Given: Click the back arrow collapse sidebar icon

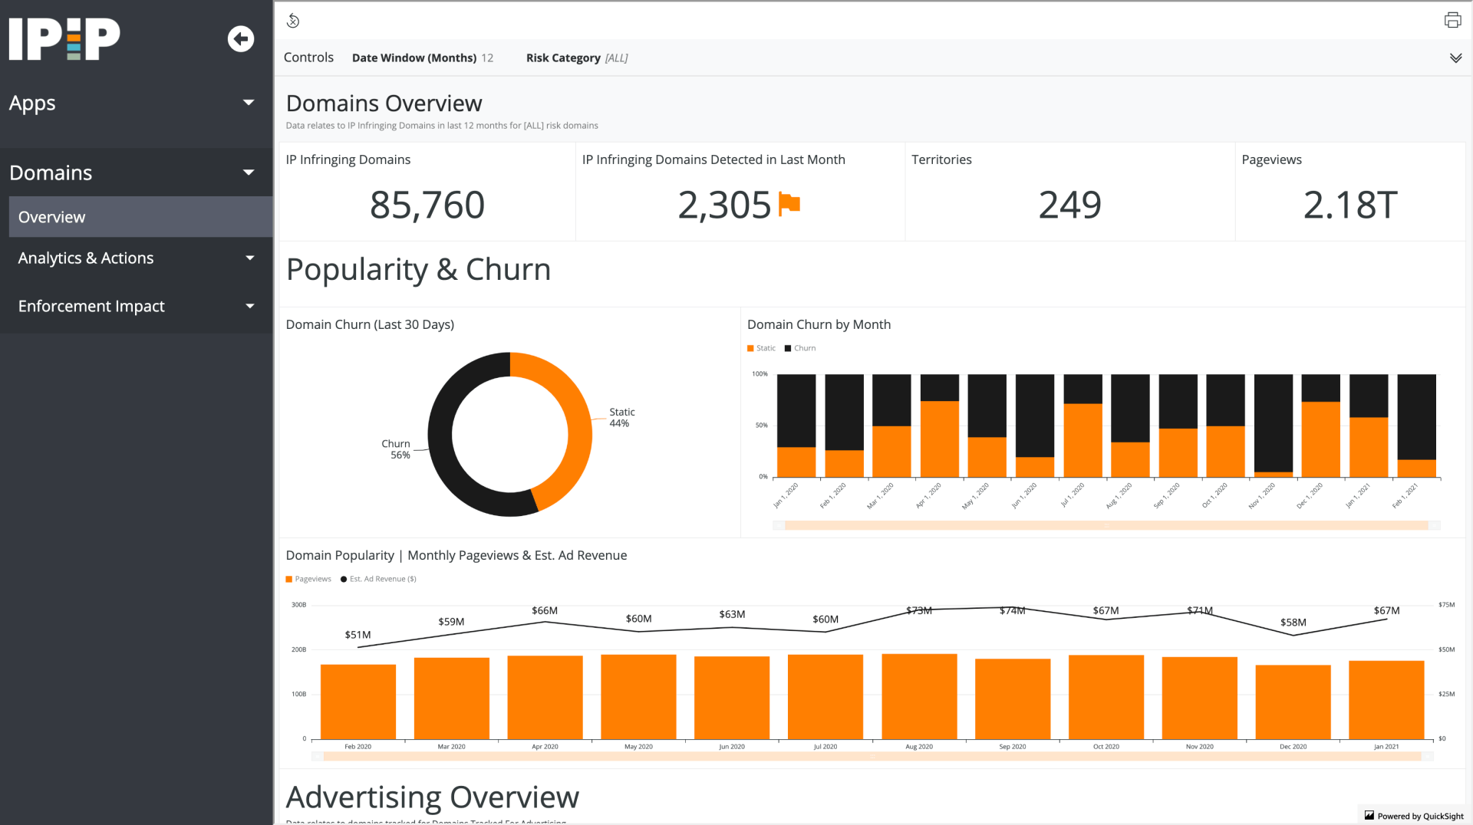Looking at the screenshot, I should pos(241,39).
